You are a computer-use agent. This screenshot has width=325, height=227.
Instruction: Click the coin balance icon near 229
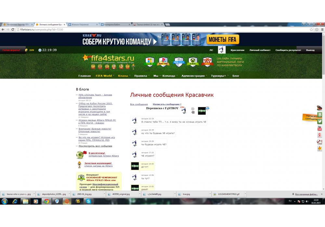26,50
